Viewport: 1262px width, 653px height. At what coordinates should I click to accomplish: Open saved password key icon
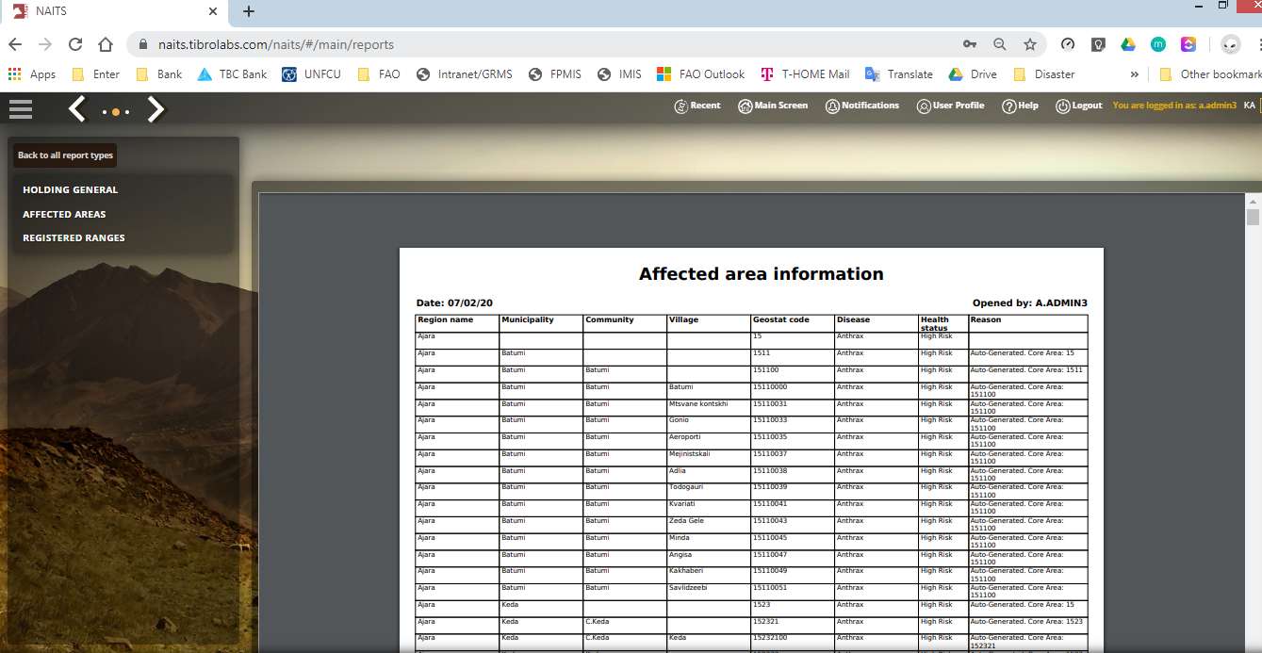point(970,44)
